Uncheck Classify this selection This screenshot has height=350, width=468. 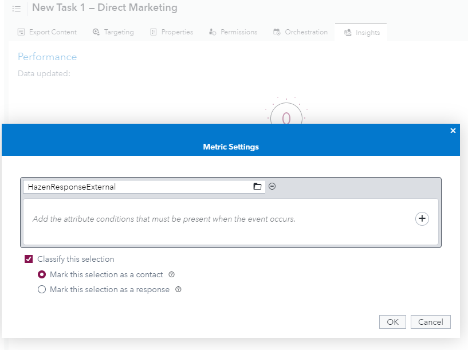pos(29,259)
